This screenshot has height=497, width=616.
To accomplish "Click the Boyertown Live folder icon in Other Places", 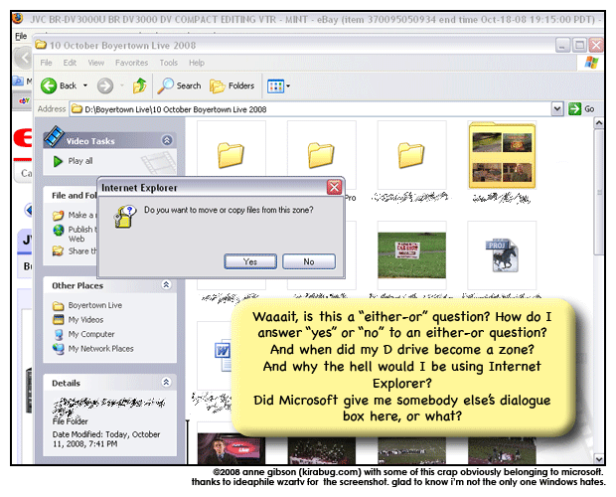I will coord(59,305).
